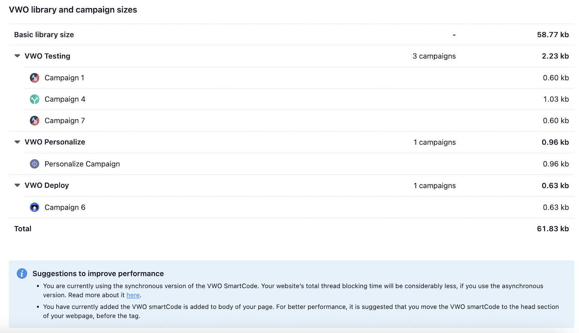Collapse the VWO Testing section arrow
The height and width of the screenshot is (333, 579).
(17, 56)
